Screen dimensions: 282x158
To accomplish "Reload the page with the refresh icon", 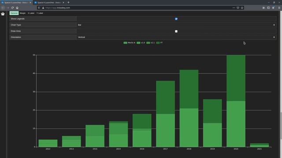I will coord(12,8).
